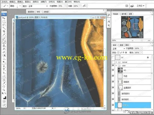Image resolution: width=154 pixels, height=115 pixels.
Task: Open the layer fill arrow
Action: click(141, 52)
